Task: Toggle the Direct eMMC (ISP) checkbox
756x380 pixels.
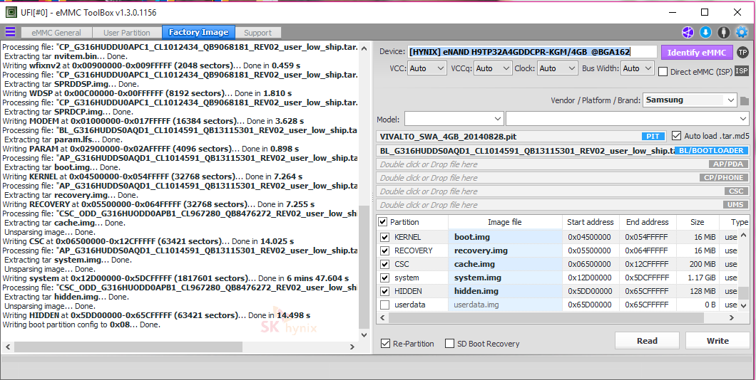Action: [663, 71]
